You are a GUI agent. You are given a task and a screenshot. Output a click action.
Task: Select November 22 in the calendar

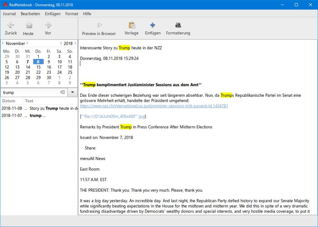[x=38, y=72]
